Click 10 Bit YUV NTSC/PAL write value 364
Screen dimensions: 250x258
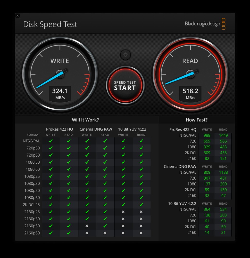pyautogui.click(x=207, y=209)
